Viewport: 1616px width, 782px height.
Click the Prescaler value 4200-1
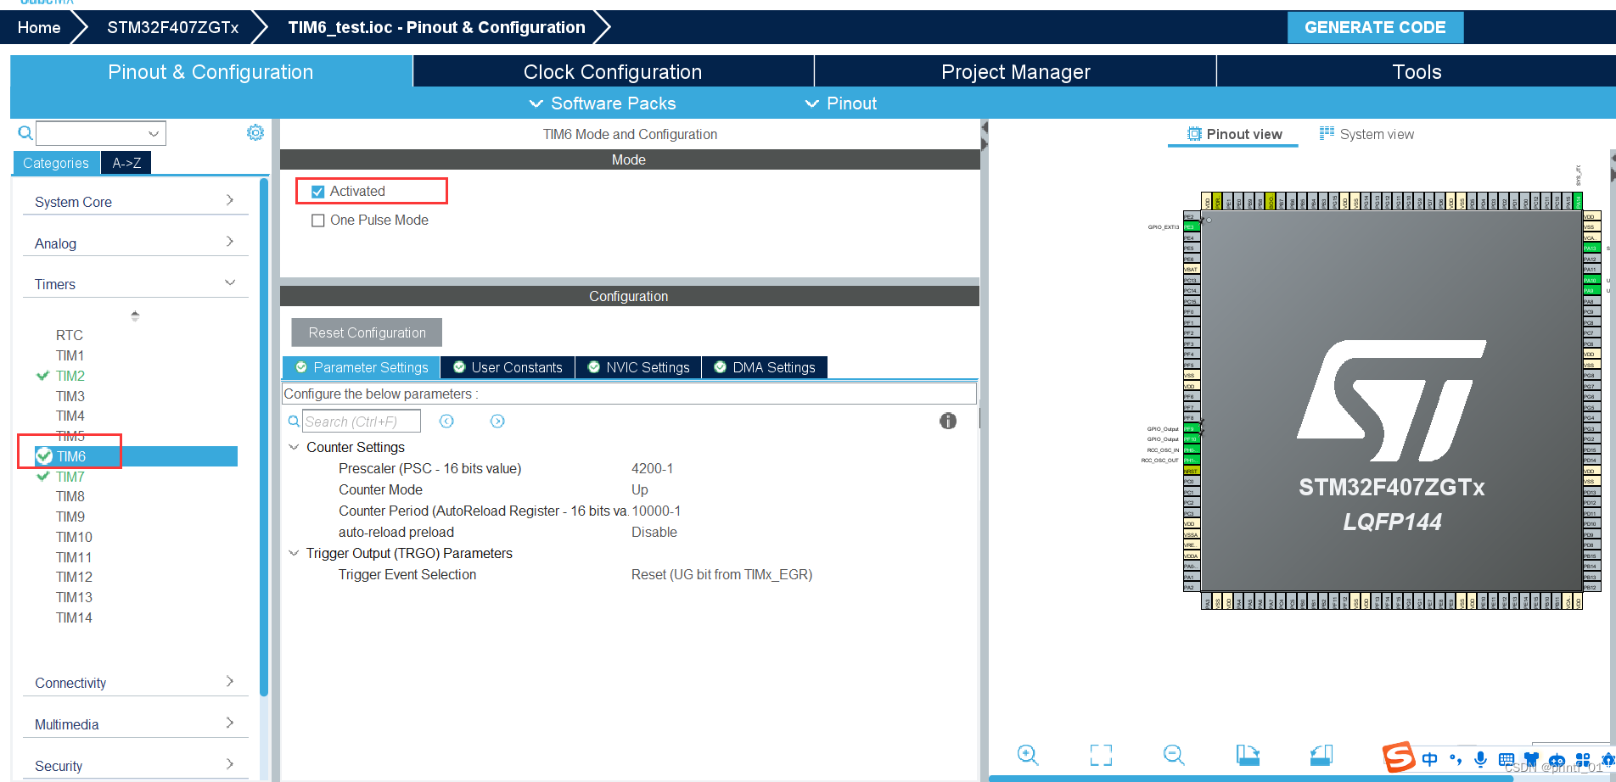(653, 468)
